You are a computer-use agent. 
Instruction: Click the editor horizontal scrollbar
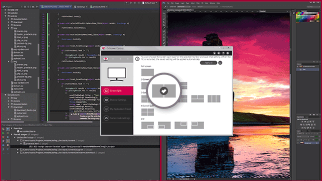click(70, 122)
